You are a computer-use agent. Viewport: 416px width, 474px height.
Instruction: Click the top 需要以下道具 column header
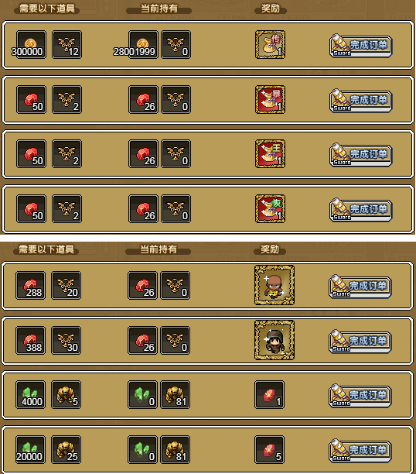point(47,9)
